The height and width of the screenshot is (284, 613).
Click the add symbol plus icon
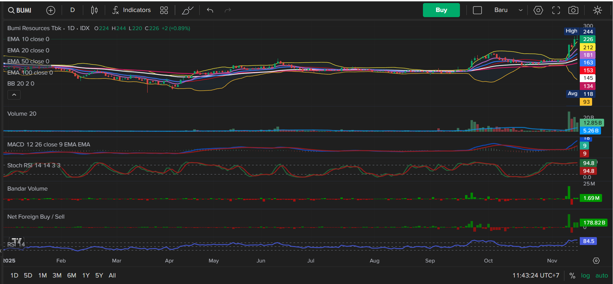coord(51,11)
